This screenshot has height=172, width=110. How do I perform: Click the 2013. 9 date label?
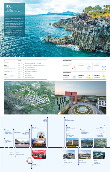click(45, 119)
